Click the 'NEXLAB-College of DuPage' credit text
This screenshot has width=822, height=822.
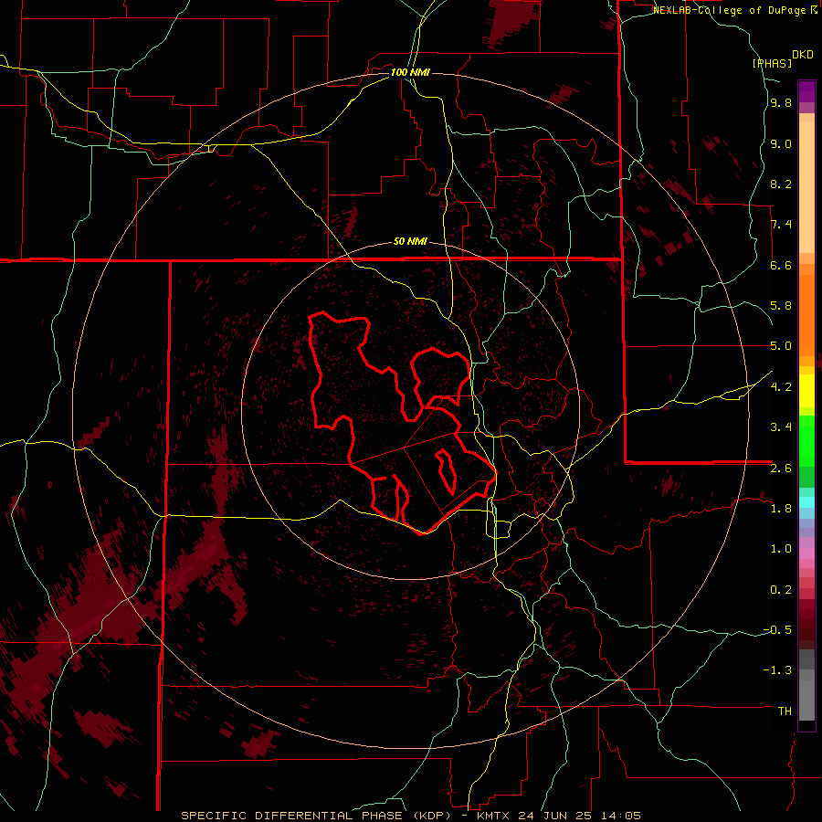732,10
